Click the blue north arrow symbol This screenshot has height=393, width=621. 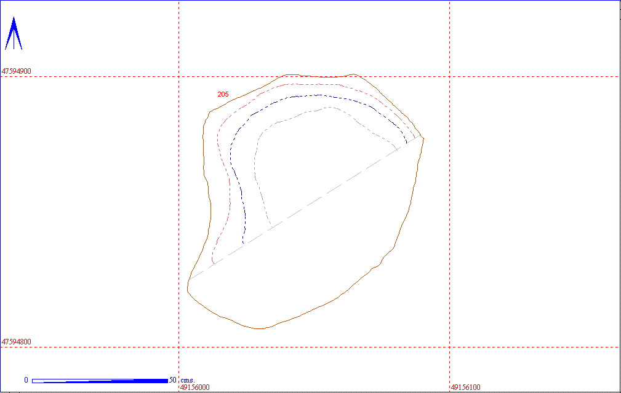point(14,33)
